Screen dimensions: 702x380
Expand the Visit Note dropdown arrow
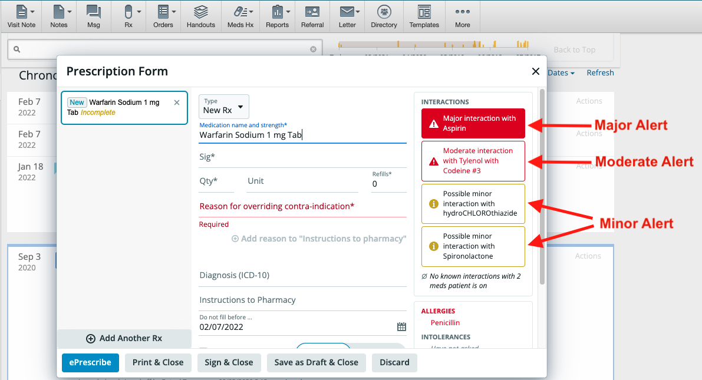click(32, 12)
